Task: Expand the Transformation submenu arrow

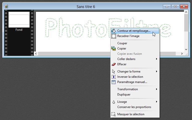Action: [x=156, y=89]
